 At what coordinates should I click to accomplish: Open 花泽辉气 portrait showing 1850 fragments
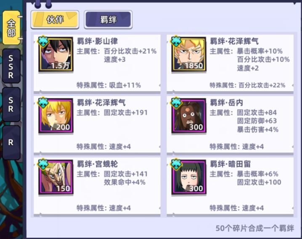189,54
